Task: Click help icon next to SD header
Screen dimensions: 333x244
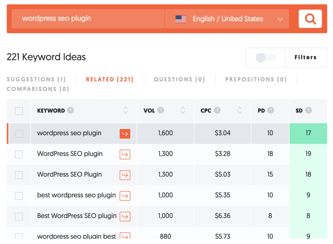Action: pyautogui.click(x=308, y=110)
